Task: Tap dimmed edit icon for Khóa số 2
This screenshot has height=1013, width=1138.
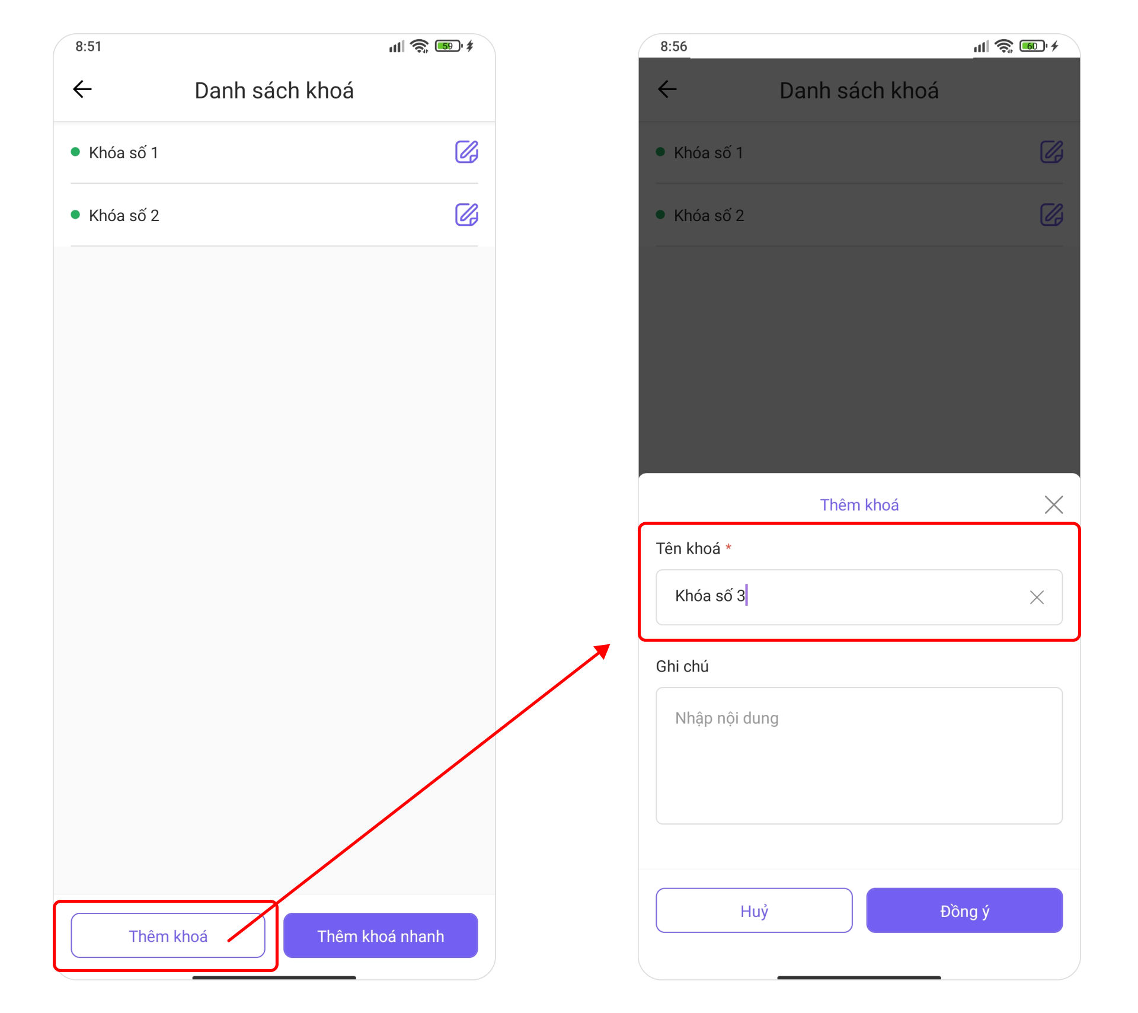Action: click(x=1051, y=215)
